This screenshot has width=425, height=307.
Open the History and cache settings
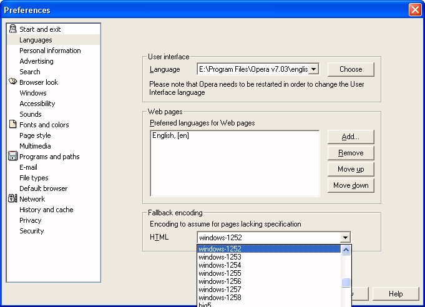pyautogui.click(x=46, y=210)
